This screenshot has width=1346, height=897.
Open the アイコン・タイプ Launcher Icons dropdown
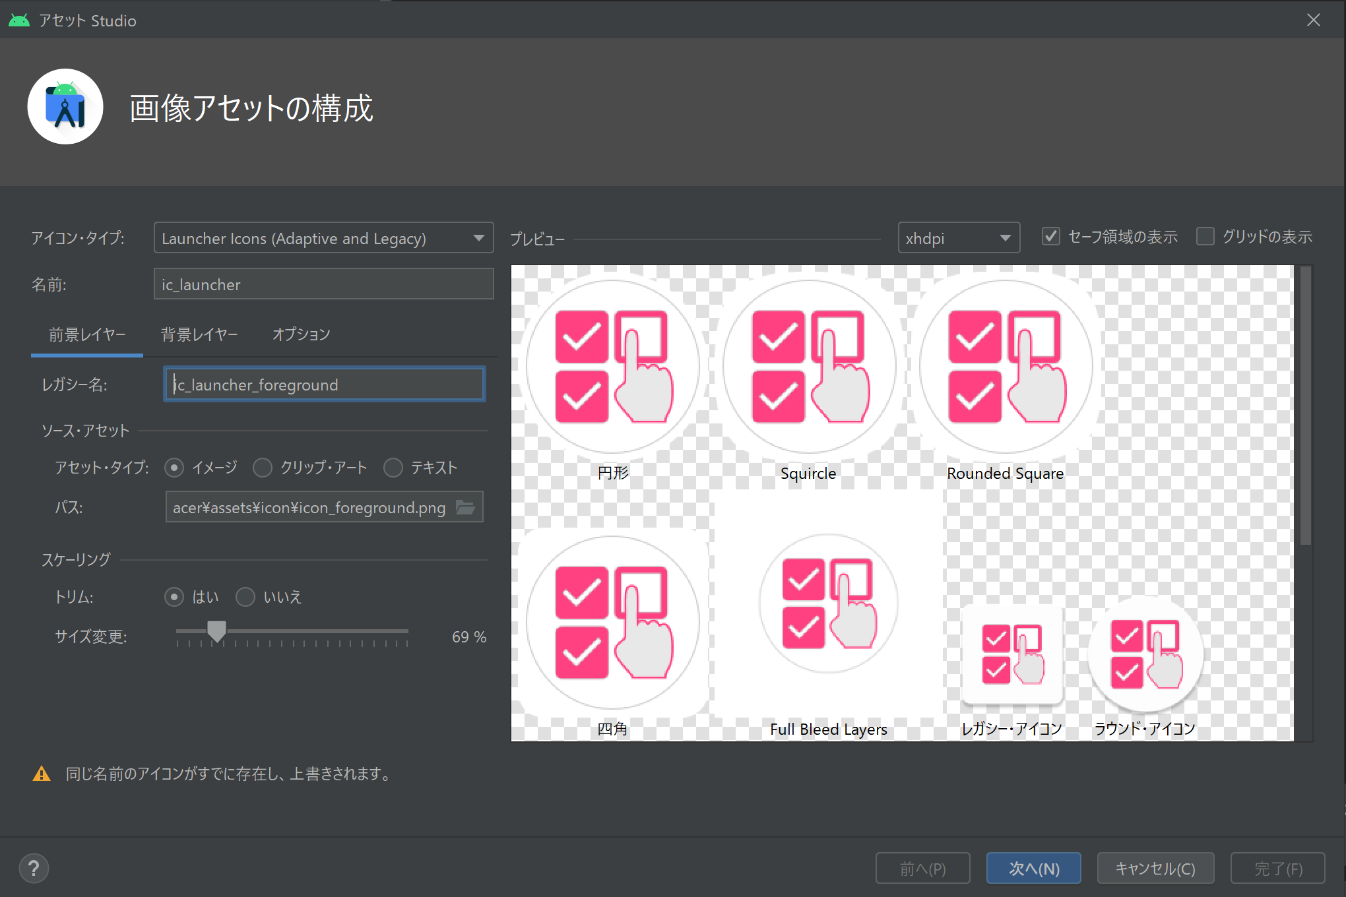[323, 238]
